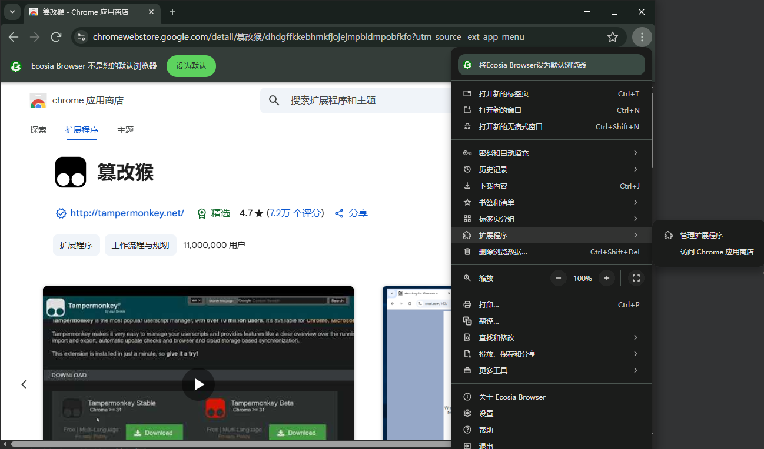Screen dimensions: 764x449
Task: Increase zoom with the plus button
Action: (607, 278)
